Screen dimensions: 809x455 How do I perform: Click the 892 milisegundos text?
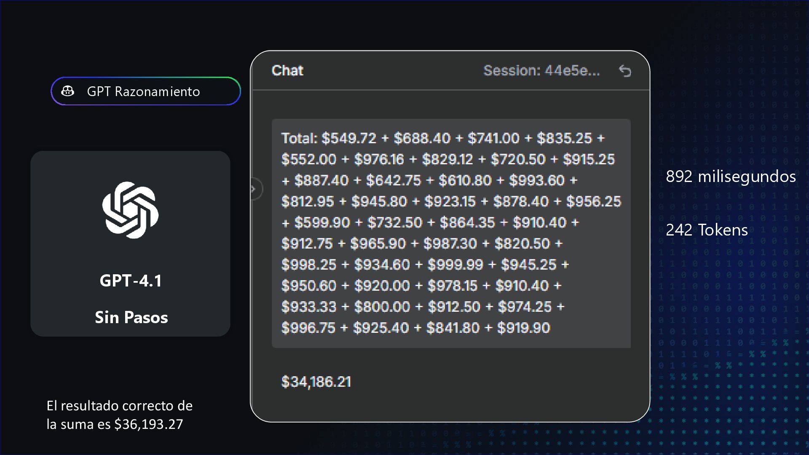[x=731, y=176]
